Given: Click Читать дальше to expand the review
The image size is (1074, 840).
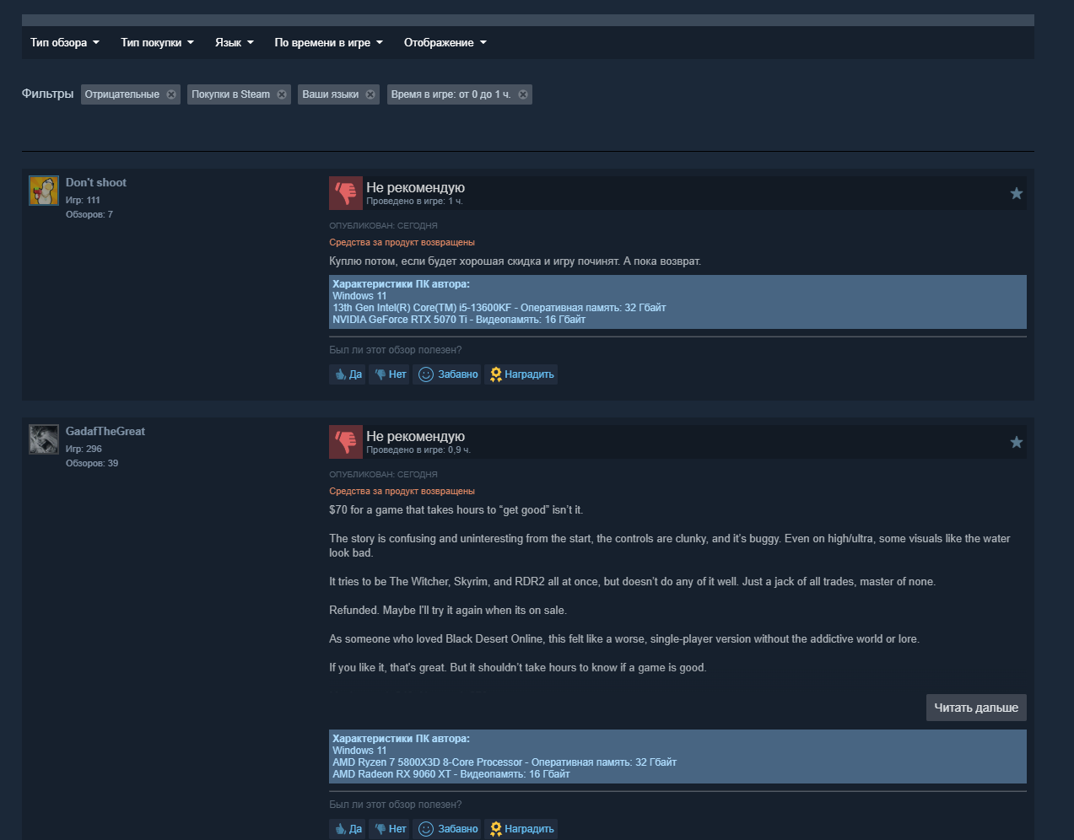Looking at the screenshot, I should [x=976, y=708].
